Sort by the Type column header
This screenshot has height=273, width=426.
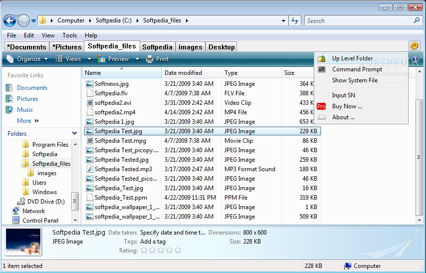click(x=251, y=73)
